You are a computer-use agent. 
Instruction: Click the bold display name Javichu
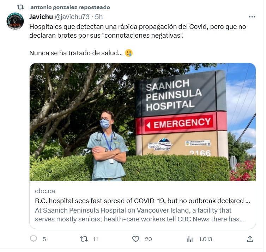pos(41,17)
